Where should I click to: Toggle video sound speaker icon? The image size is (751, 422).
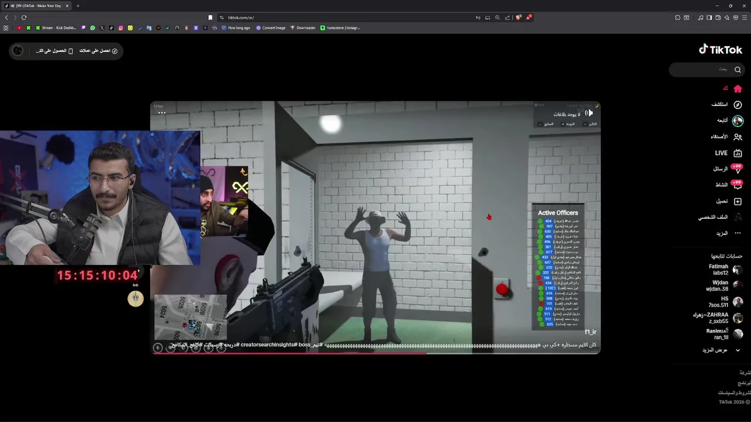click(589, 113)
